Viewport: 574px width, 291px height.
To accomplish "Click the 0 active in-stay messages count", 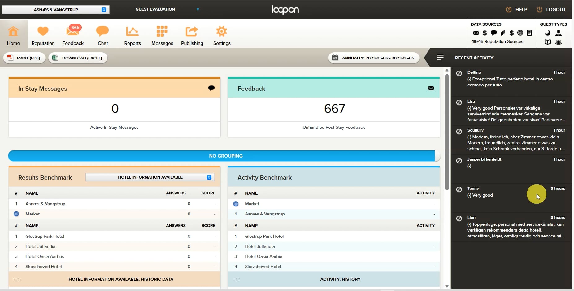I will point(115,109).
